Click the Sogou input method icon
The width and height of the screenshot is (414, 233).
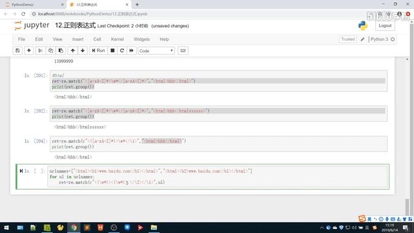coord(362,219)
